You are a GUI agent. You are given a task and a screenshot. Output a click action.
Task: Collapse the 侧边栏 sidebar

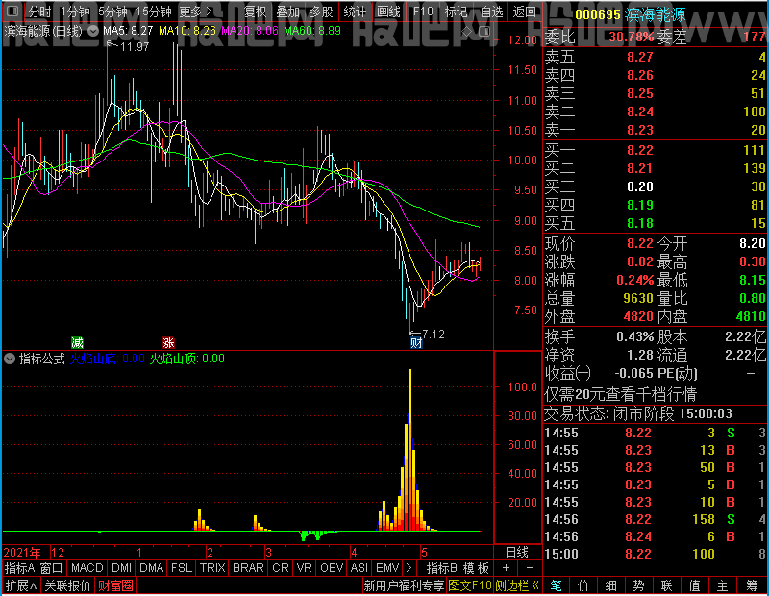[x=517, y=585]
